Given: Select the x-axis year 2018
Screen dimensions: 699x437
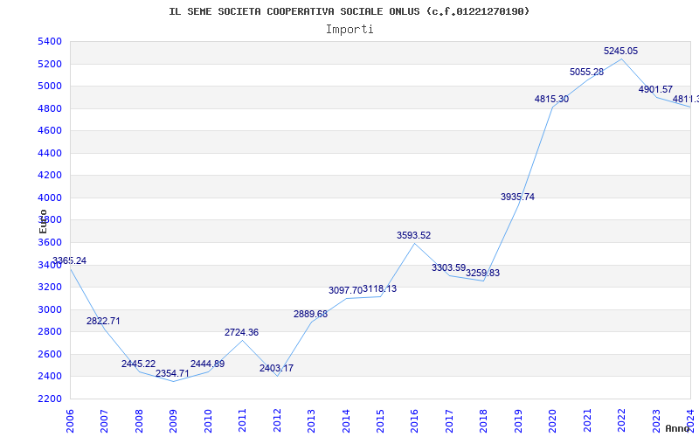Looking at the screenshot, I should tap(484, 421).
